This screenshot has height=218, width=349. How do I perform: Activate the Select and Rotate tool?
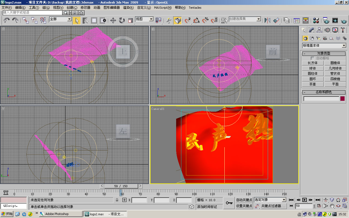(x=122, y=20)
